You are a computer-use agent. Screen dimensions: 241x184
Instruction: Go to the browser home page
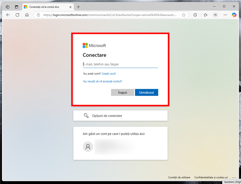point(27,15)
